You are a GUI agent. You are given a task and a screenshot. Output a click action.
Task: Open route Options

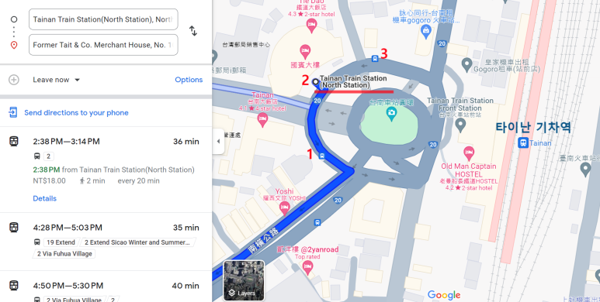(189, 80)
